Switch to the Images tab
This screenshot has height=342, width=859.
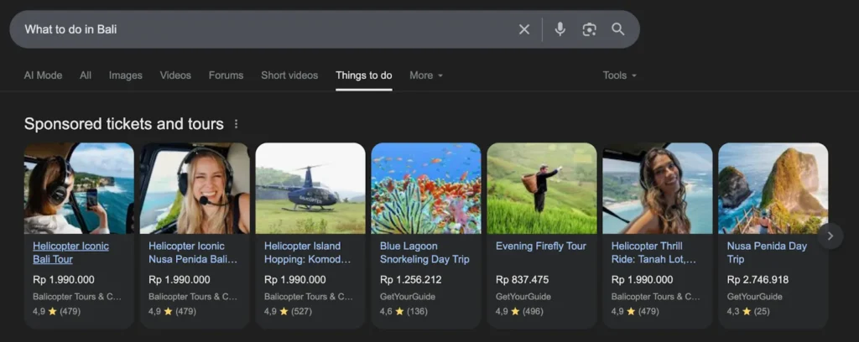125,75
